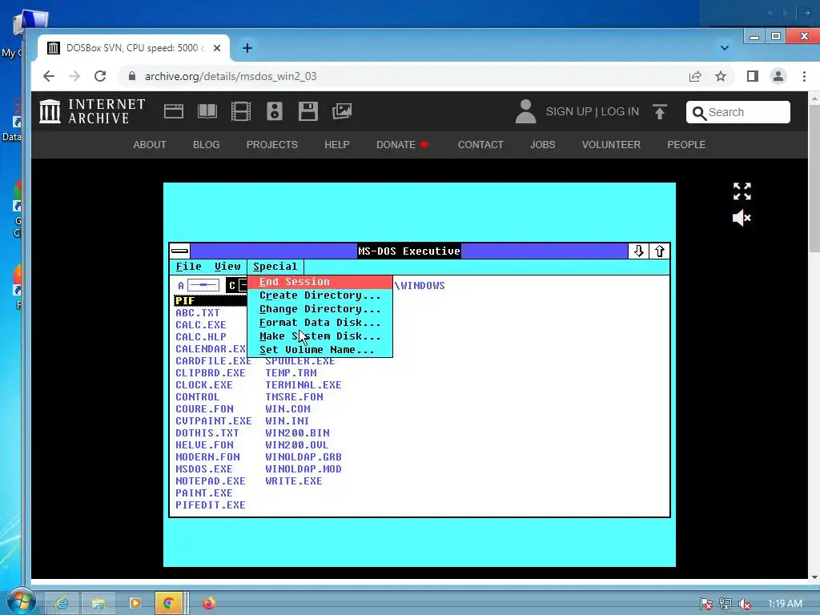Open the Chrome profile icon
This screenshot has width=820, height=615.
pyautogui.click(x=778, y=76)
